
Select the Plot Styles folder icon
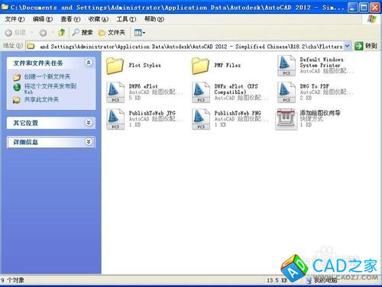coord(115,66)
